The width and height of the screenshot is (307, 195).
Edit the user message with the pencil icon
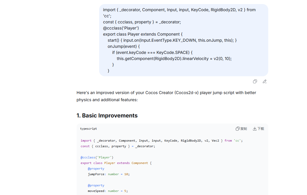point(265,81)
